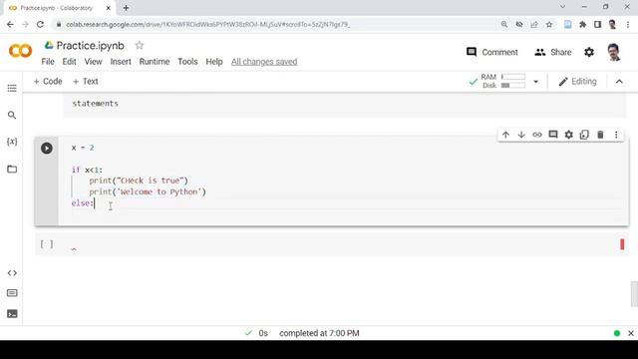
Task: Add a new Code cell
Action: coord(48,82)
